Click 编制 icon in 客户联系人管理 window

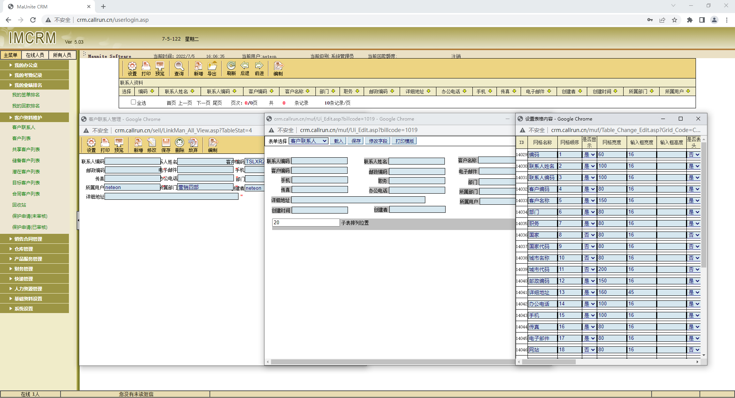click(x=213, y=145)
